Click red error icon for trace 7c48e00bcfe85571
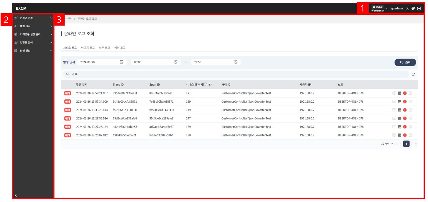 click(405, 102)
